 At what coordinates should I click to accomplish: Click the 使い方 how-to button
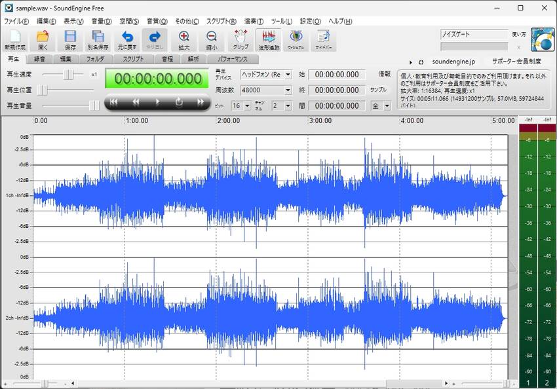[518, 35]
